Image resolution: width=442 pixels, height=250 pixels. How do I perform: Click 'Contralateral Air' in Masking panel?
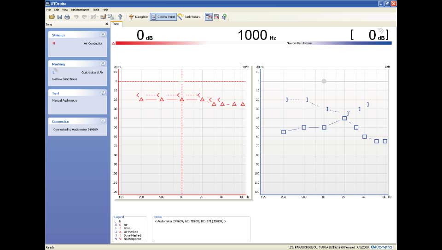[92, 72]
